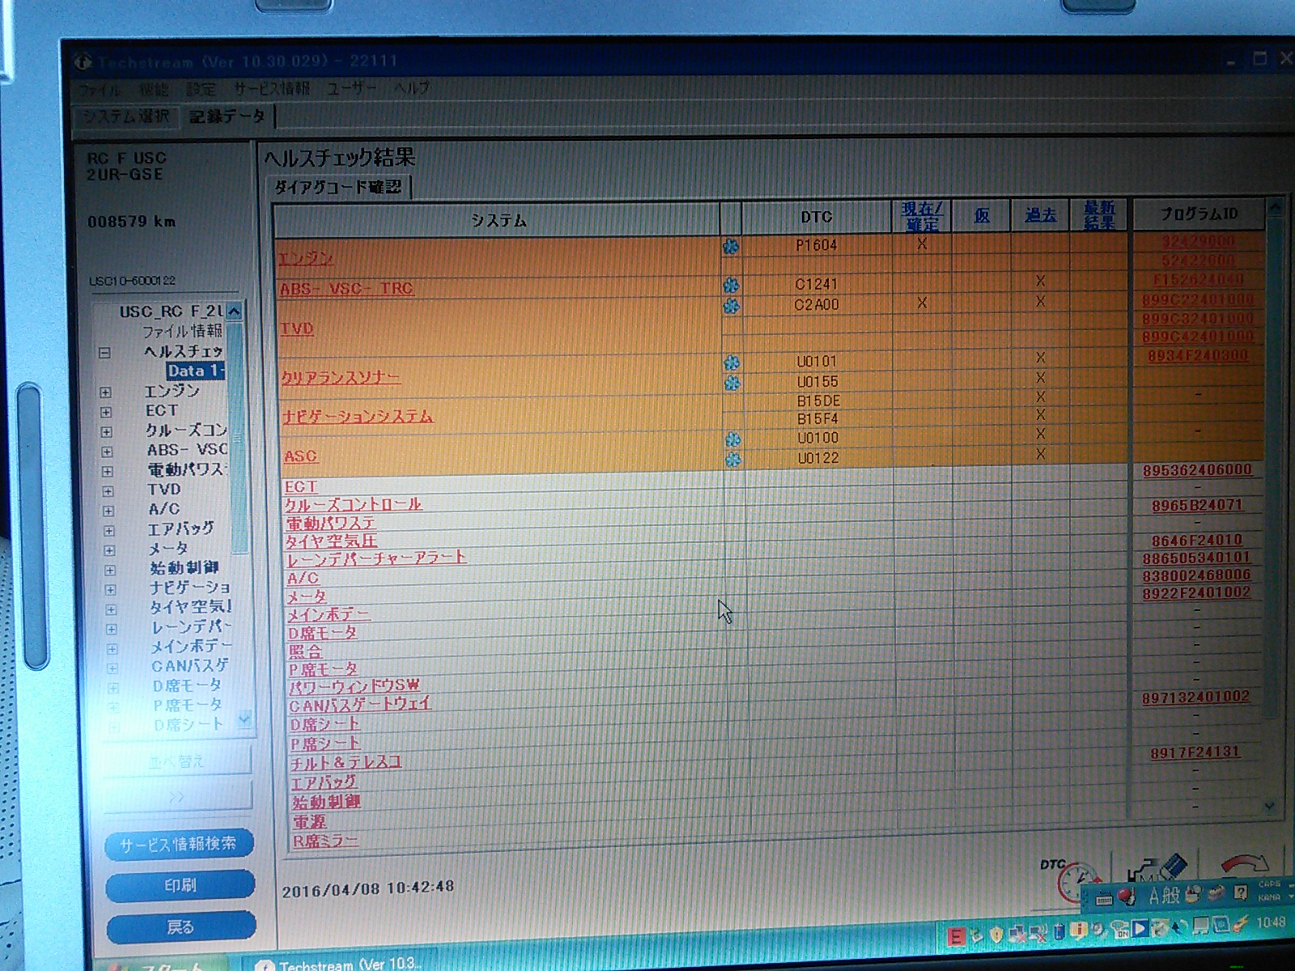Click the red curved arrow icon
This screenshot has width=1295, height=971.
click(1243, 864)
